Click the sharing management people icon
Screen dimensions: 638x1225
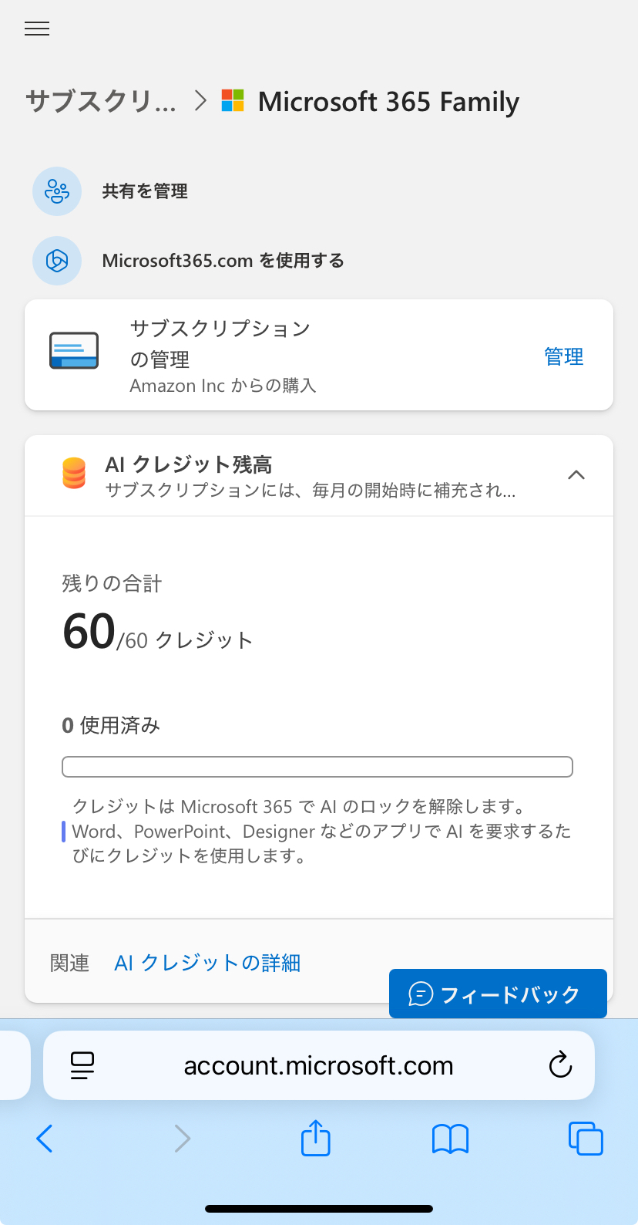(x=57, y=191)
